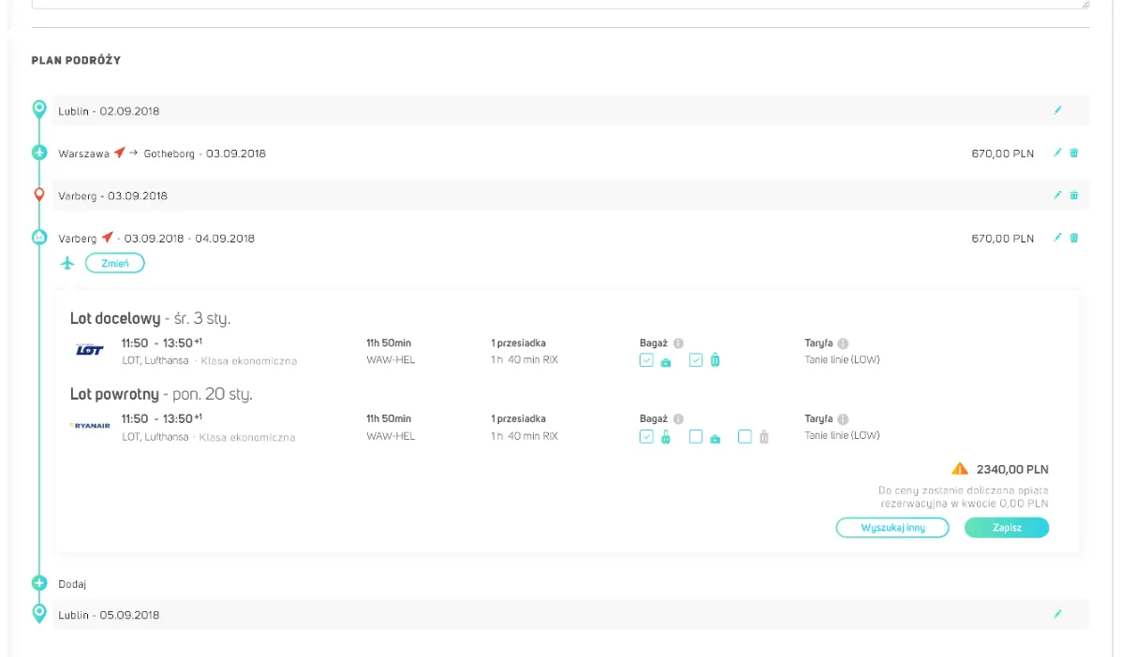Open Taryfa info icon for Lot powrotny
Viewport: 1121px width, 657px height.
pyautogui.click(x=843, y=418)
